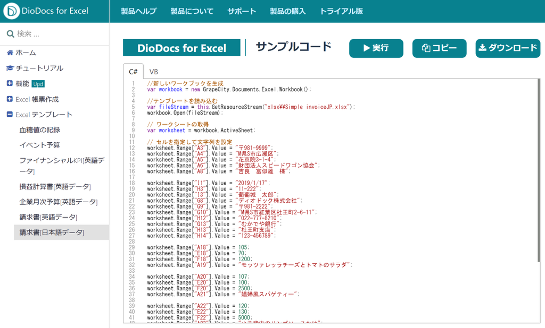The width and height of the screenshot is (545, 328).
Task: Click code line with "娼婦風スパゲティー"
Action: tap(223, 294)
